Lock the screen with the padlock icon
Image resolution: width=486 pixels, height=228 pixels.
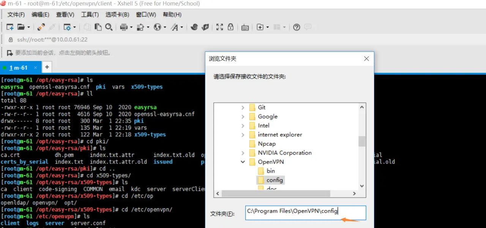pos(231,27)
